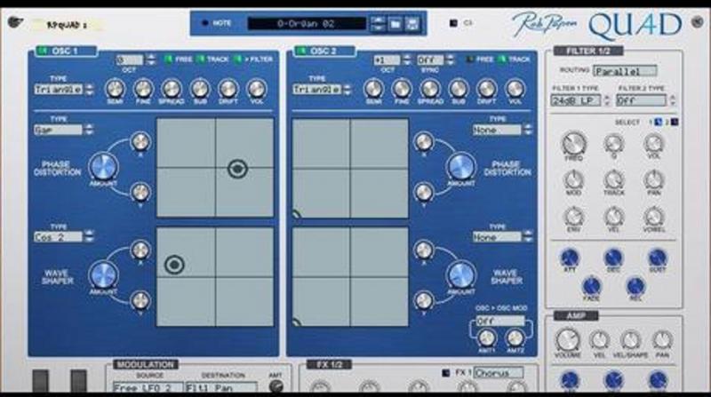Click the OSC 1 DRIFT knob
This screenshot has height=397, width=711.
228,89
